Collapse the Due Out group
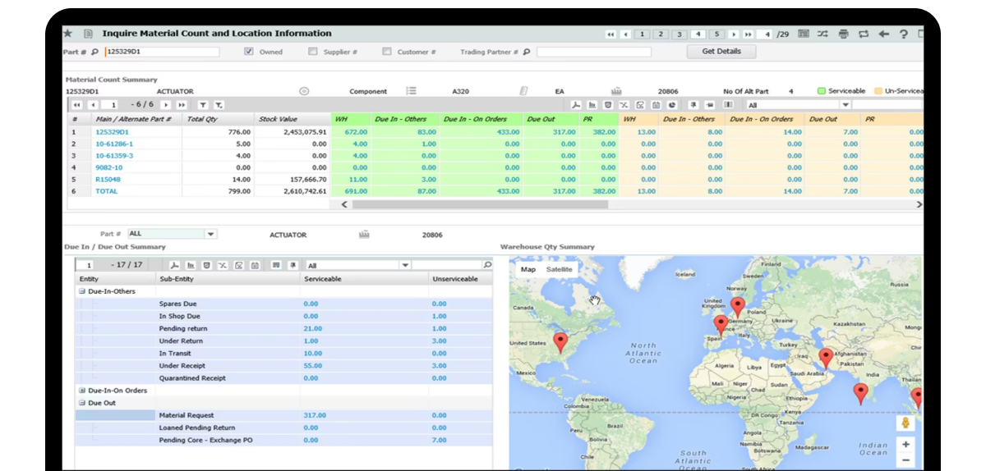 click(x=81, y=403)
